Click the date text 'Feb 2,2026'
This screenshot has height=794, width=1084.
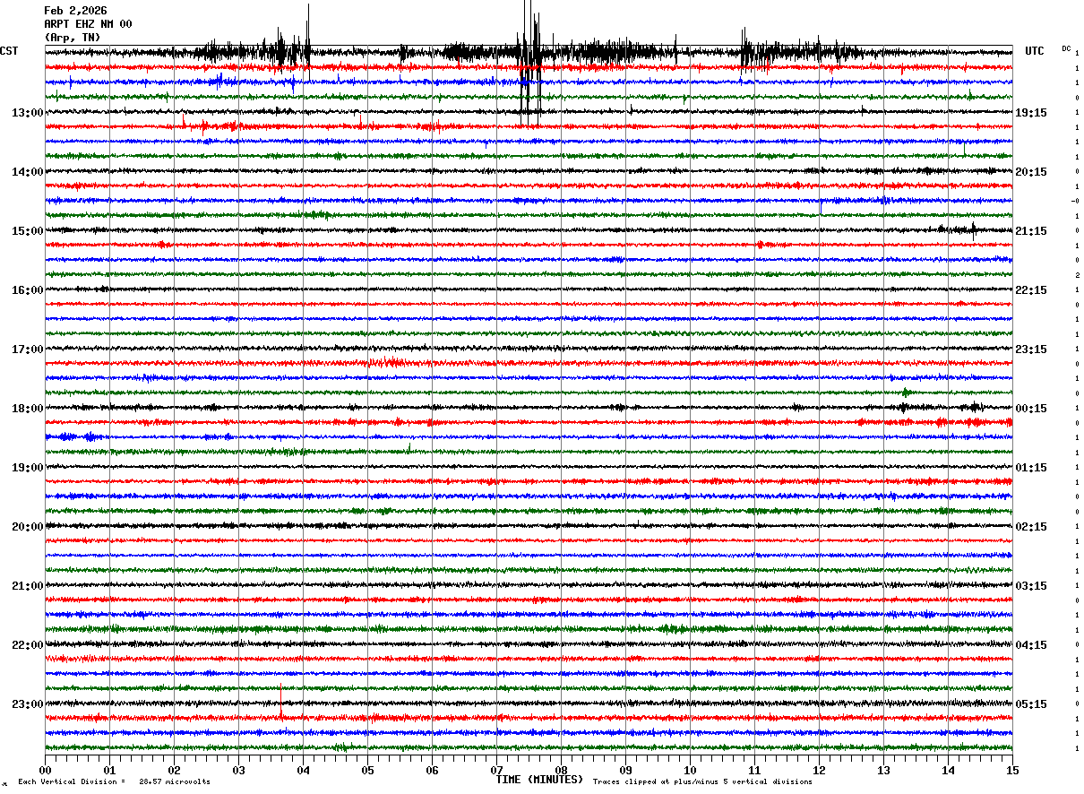coord(75,11)
